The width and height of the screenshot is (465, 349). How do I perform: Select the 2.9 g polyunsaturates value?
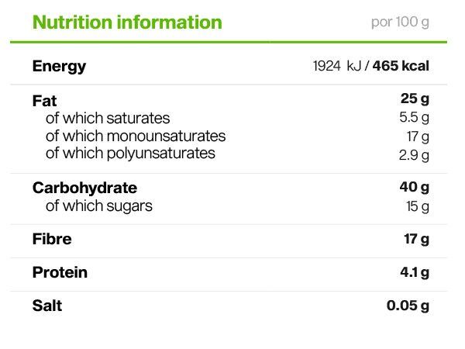click(x=413, y=154)
